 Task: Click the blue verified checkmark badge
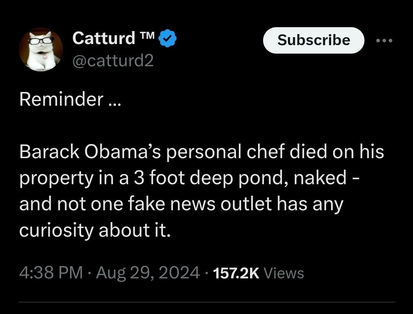pyautogui.click(x=167, y=39)
